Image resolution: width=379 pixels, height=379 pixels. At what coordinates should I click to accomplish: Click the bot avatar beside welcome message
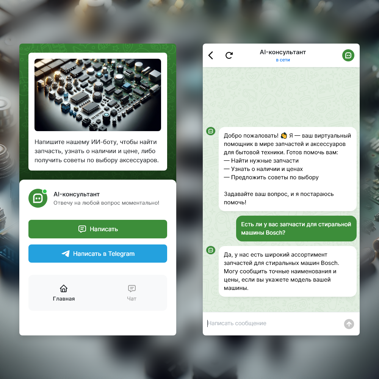click(210, 131)
